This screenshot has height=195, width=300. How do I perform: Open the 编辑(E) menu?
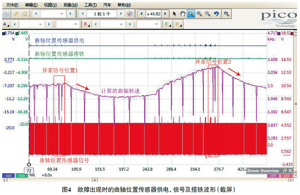[x=31, y=5]
